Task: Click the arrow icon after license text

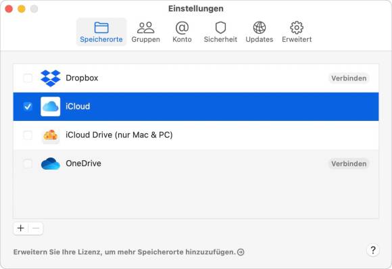Action: pyautogui.click(x=241, y=252)
